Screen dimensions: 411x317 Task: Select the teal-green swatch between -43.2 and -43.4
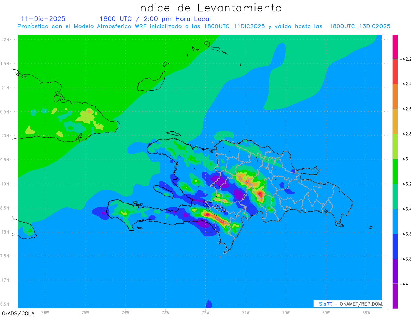[395, 196]
